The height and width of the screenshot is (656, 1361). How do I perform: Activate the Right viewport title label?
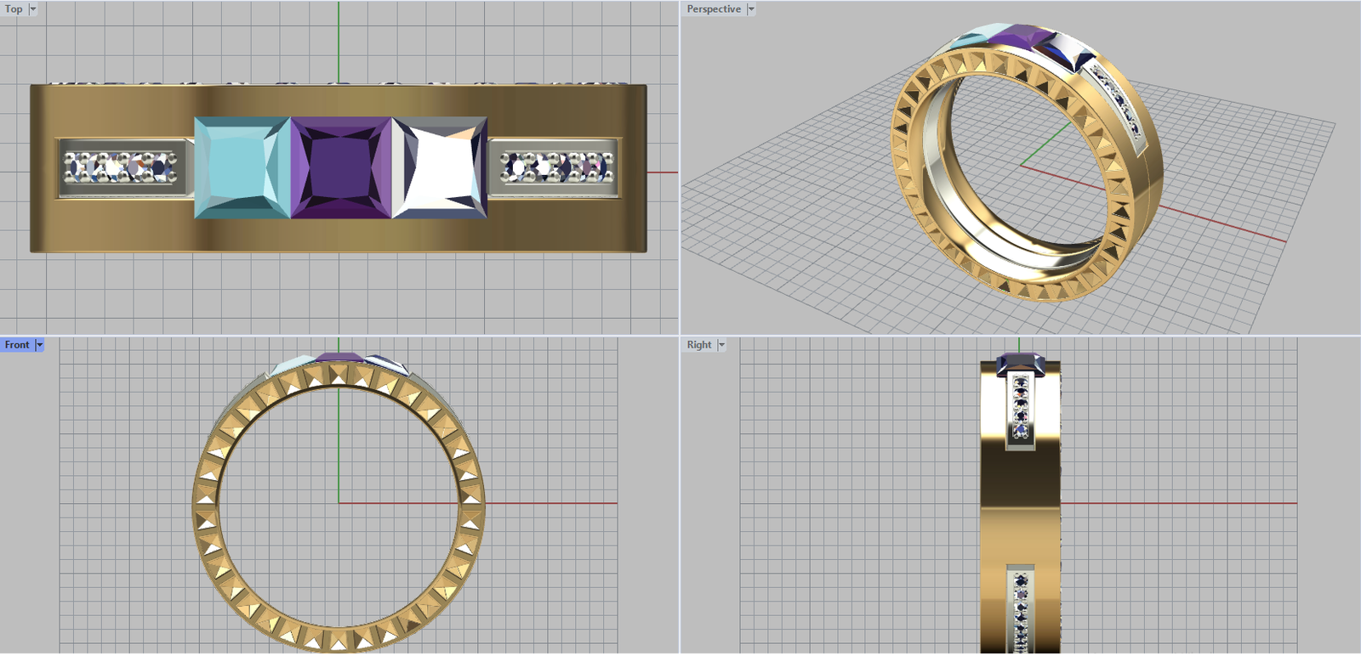(699, 345)
